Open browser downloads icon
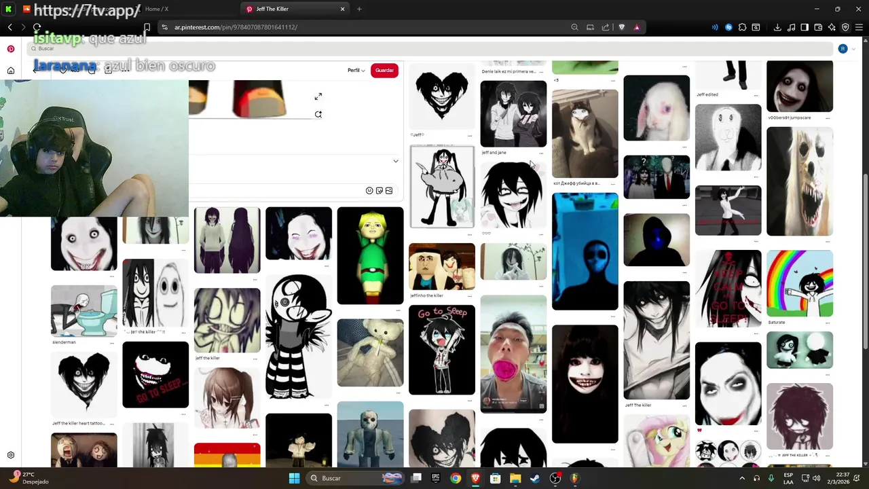Image resolution: width=869 pixels, height=489 pixels. point(777,27)
